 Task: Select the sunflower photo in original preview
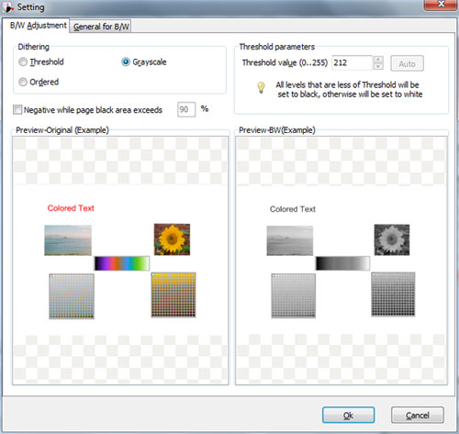coord(172,239)
